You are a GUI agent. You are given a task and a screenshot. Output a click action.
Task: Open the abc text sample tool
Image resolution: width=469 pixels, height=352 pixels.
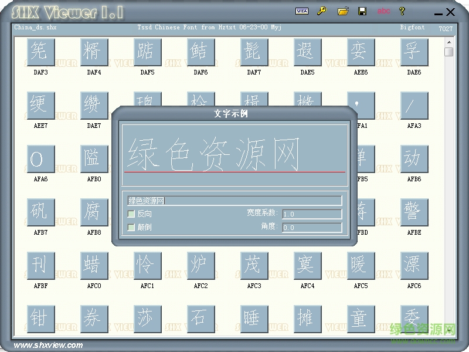coord(384,11)
